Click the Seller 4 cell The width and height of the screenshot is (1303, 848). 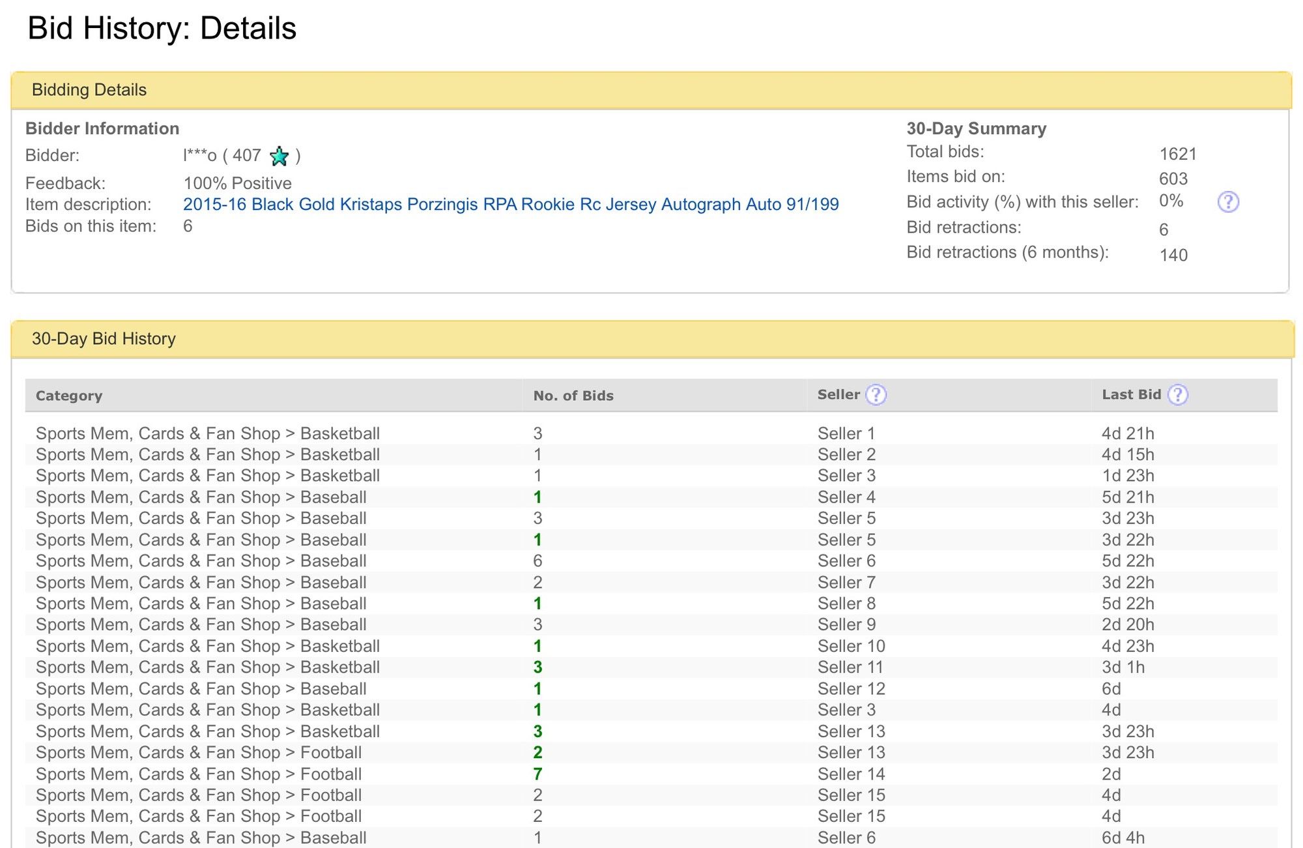coord(846,497)
